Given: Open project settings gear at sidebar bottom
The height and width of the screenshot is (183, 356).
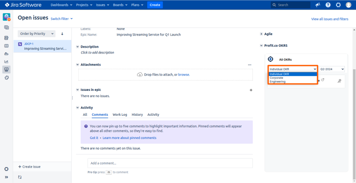Looking at the screenshot, I should [x=7, y=169].
